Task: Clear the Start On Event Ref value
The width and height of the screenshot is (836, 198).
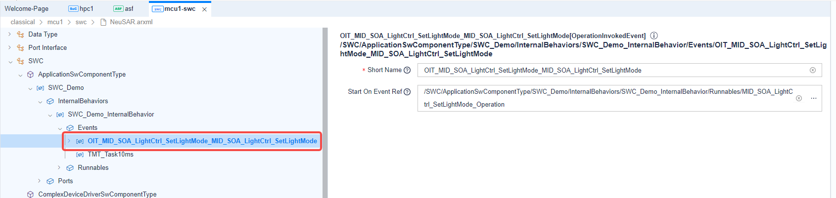Action: pyautogui.click(x=798, y=98)
